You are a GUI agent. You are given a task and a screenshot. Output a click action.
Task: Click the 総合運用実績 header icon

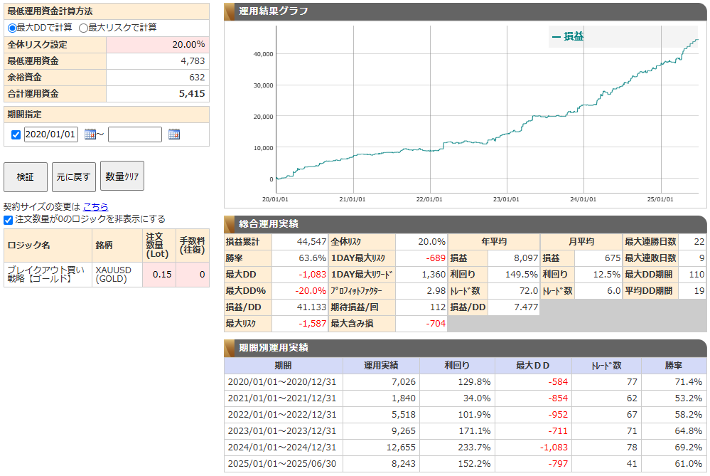pyautogui.click(x=231, y=224)
